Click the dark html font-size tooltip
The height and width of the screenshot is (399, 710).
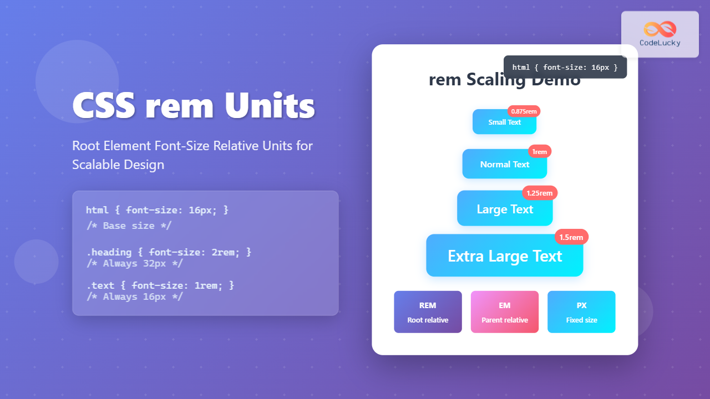[x=565, y=67]
